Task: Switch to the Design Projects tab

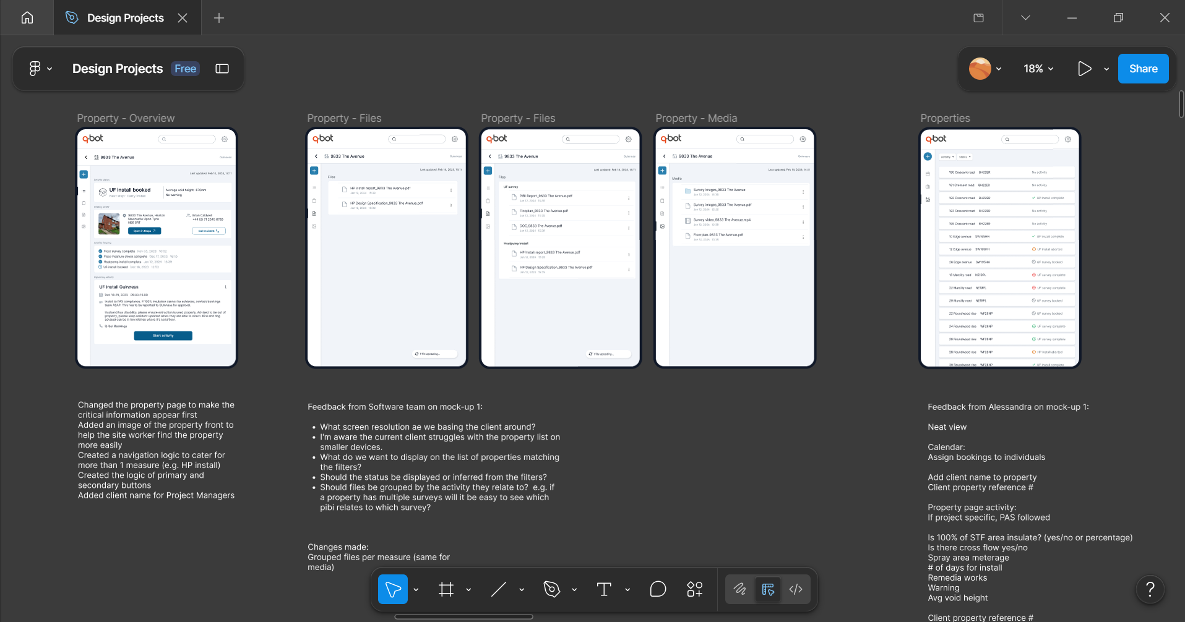Action: (x=126, y=18)
